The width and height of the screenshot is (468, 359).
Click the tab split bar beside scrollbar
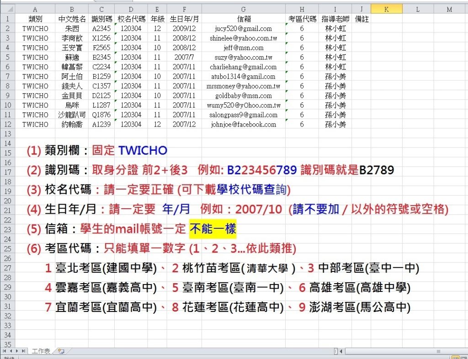[335, 351]
